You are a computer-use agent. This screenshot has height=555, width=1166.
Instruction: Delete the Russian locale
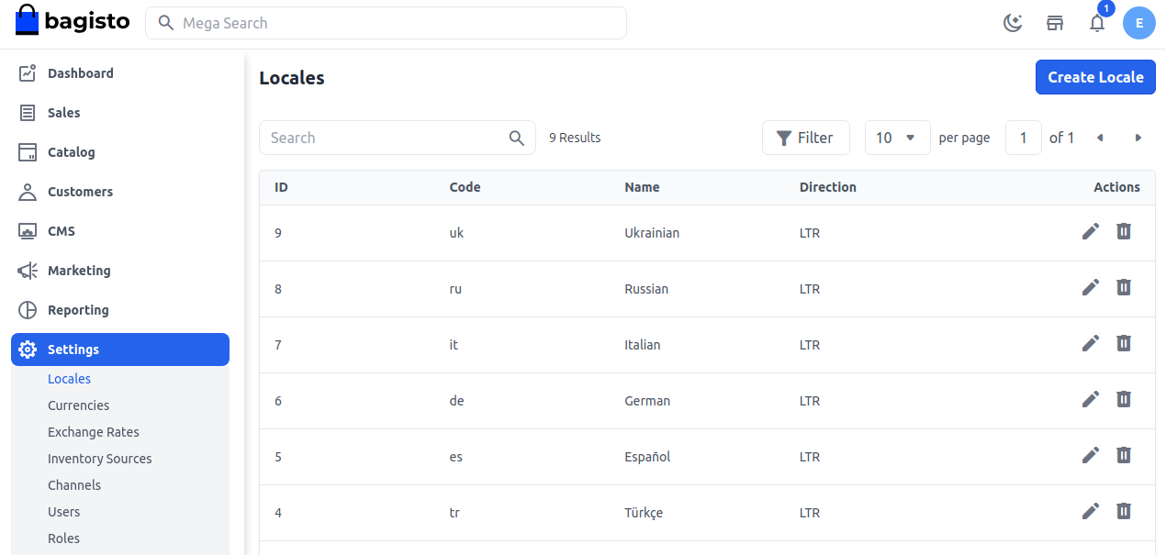click(1123, 287)
